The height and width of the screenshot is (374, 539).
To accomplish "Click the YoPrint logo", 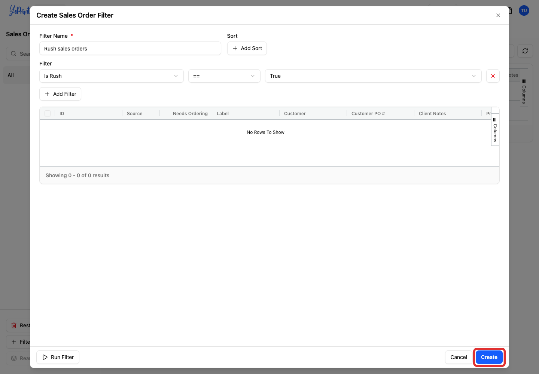I will click(x=19, y=10).
